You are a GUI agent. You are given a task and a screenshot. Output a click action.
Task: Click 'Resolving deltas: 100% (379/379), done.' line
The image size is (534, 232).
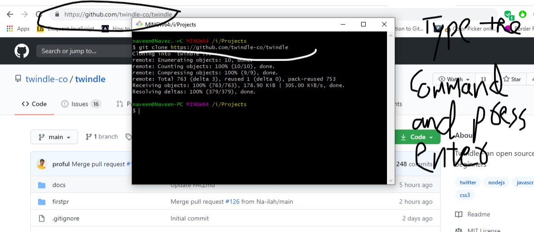(194, 92)
